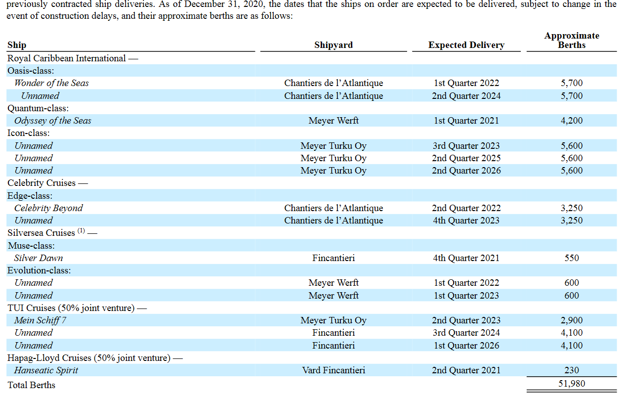Select the Odyssey of the Seas entry

(x=52, y=121)
